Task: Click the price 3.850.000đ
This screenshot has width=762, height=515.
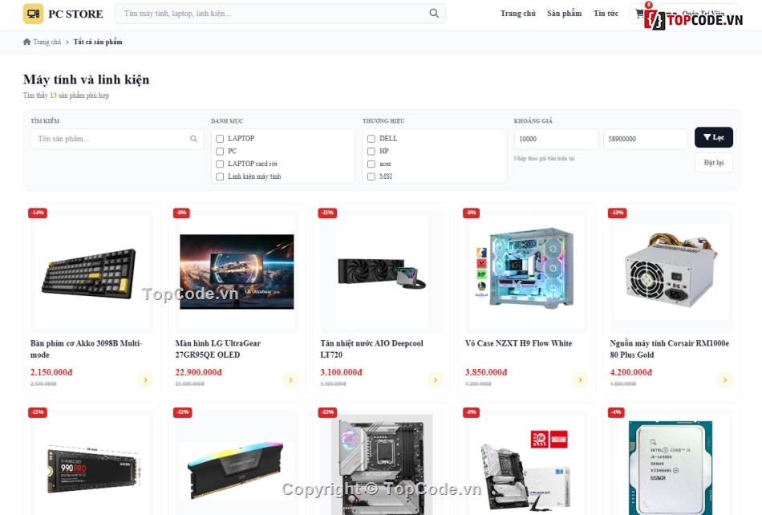Action: point(486,372)
